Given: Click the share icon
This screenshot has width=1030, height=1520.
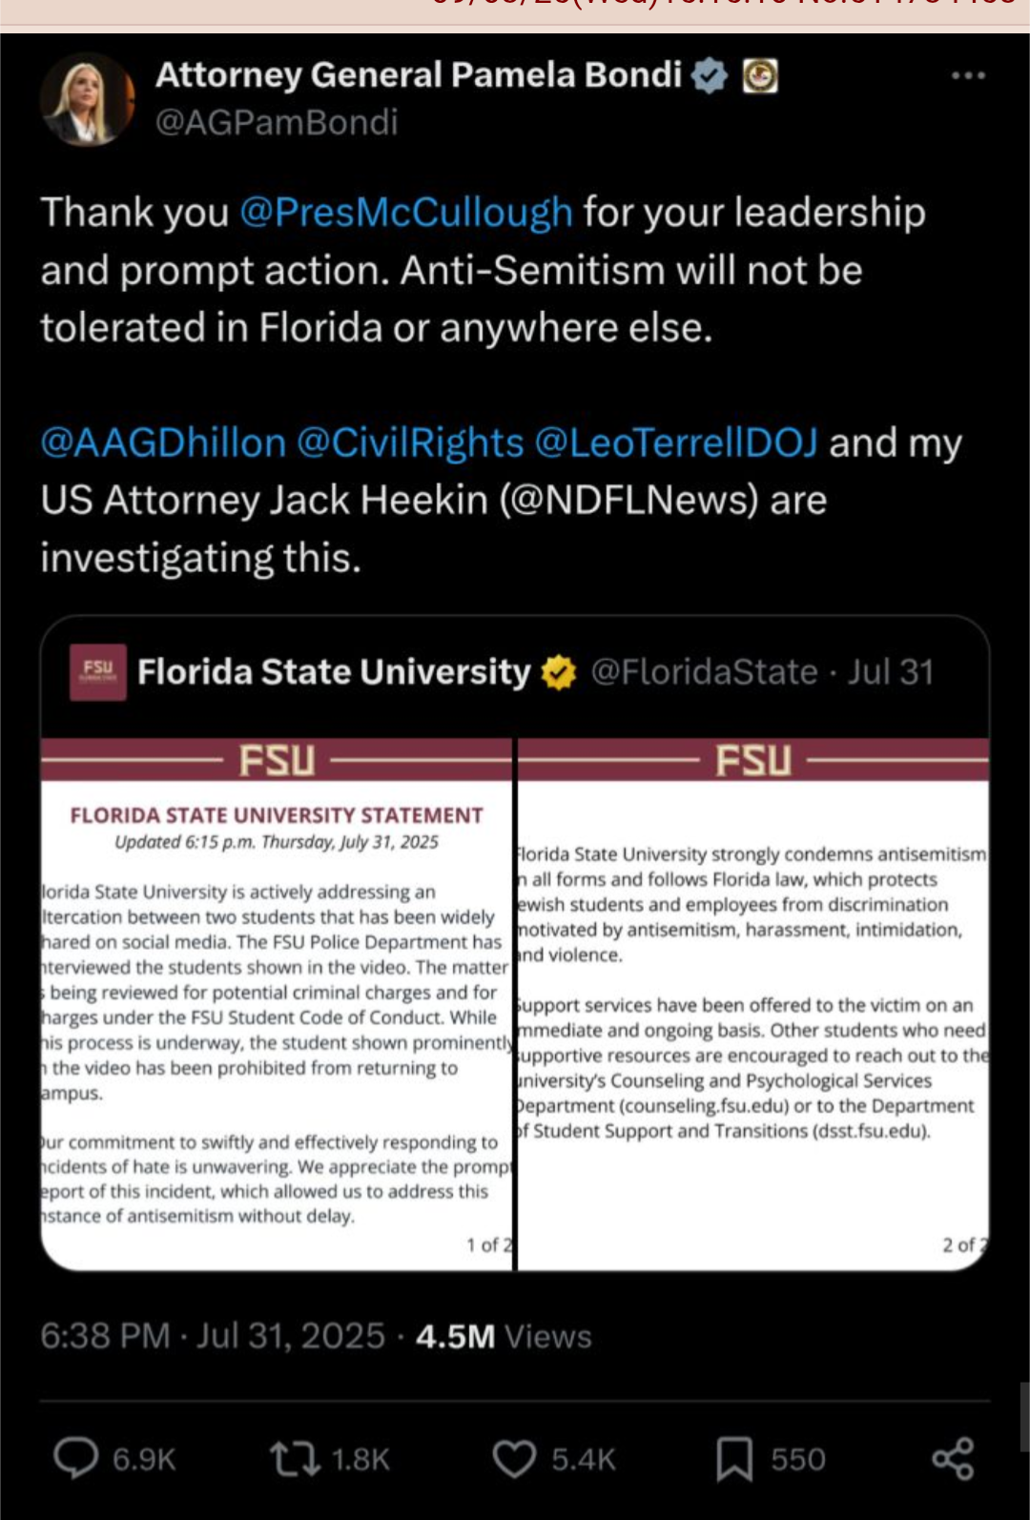Looking at the screenshot, I should click(x=953, y=1459).
